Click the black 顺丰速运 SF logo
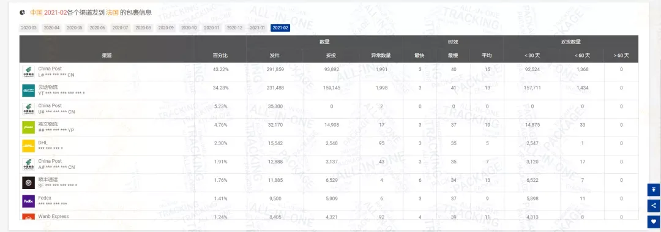661x232 pixels. point(29,182)
